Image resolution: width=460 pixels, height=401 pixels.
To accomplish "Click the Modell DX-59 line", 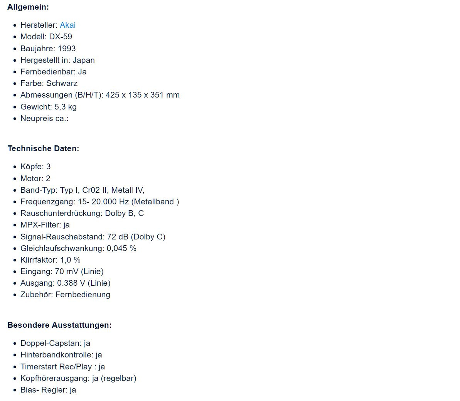I will tap(46, 37).
